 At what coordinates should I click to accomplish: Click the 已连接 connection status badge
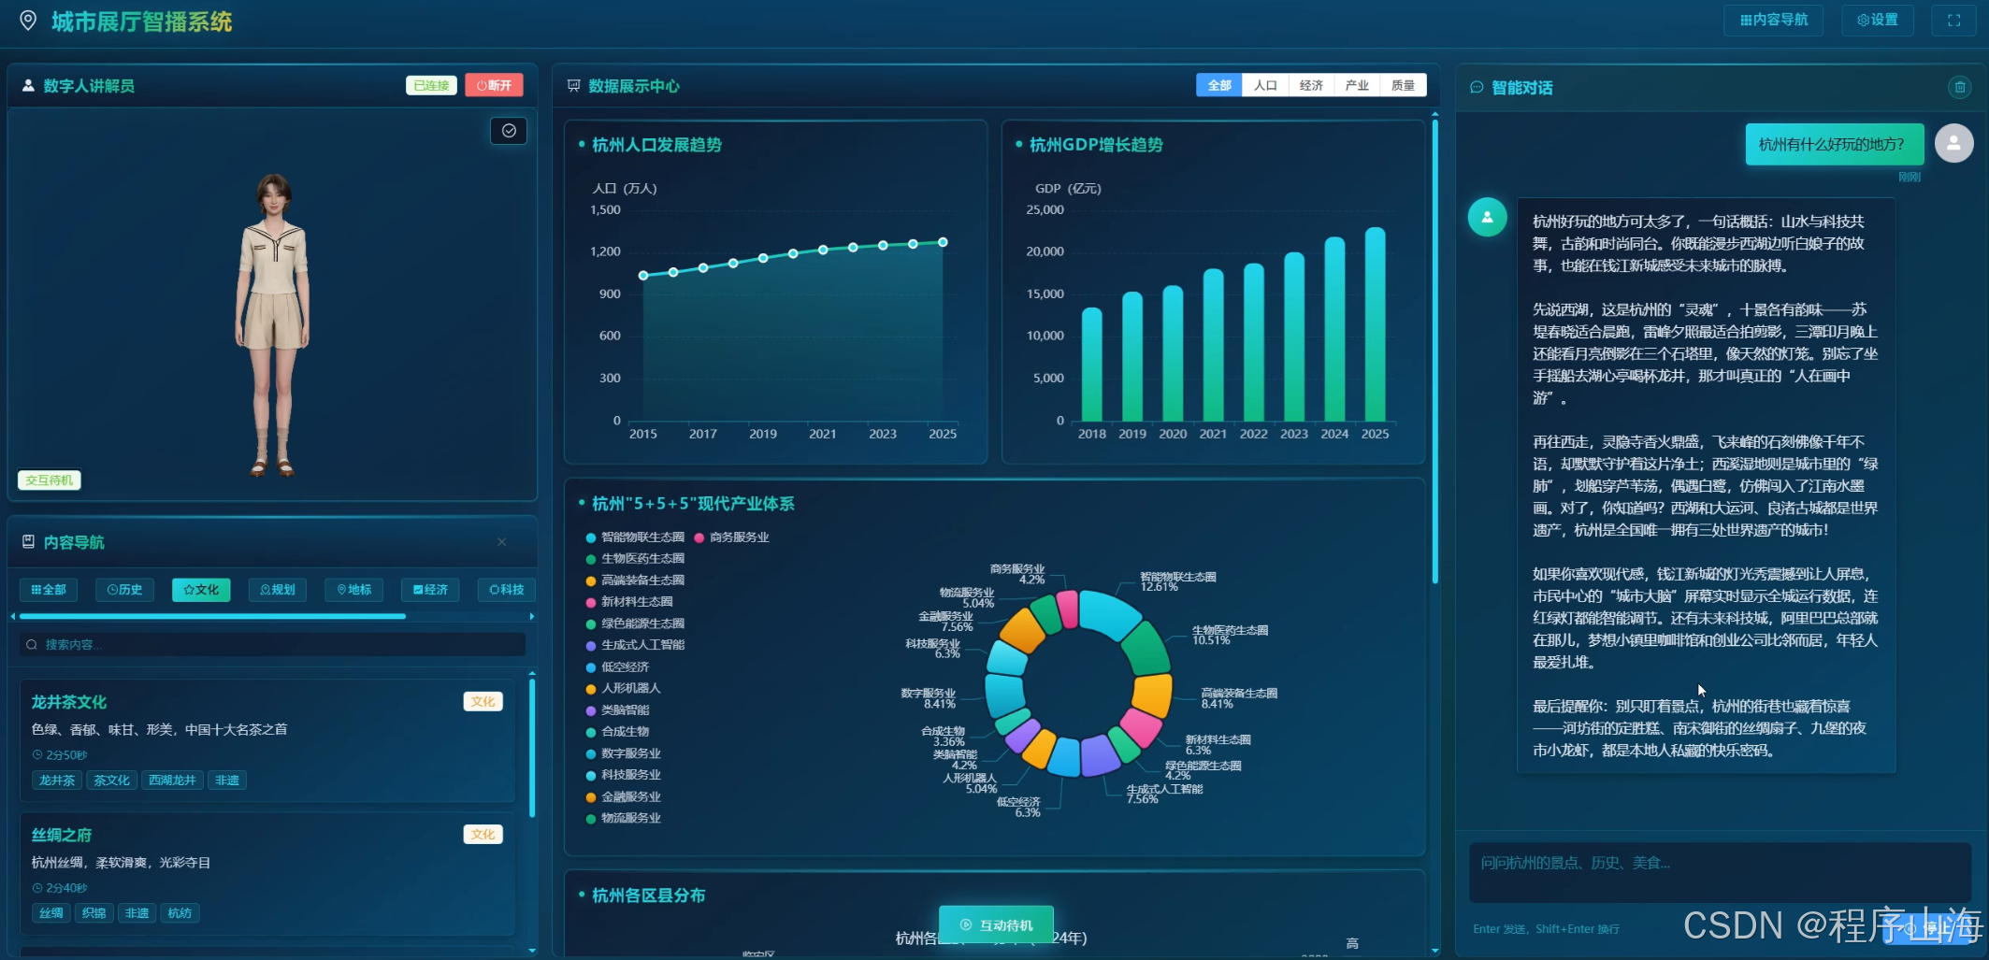pos(431,85)
